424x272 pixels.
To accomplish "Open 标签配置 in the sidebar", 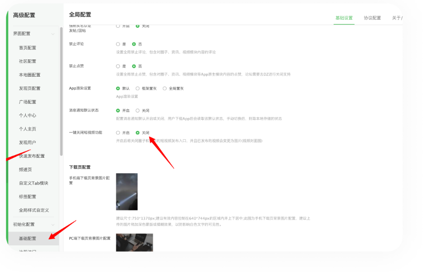I will pos(28,197).
